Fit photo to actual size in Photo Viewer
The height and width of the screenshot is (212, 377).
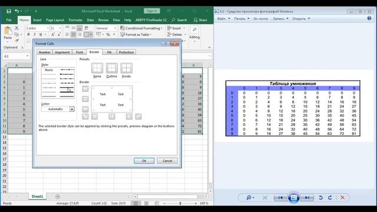point(265,198)
